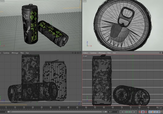Click the Avant viewport label
This screenshot has height=114, width=163.
tap(85, 56)
